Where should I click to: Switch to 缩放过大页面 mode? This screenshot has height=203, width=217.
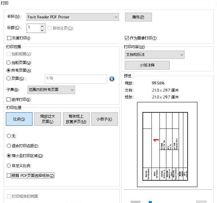click(47, 119)
